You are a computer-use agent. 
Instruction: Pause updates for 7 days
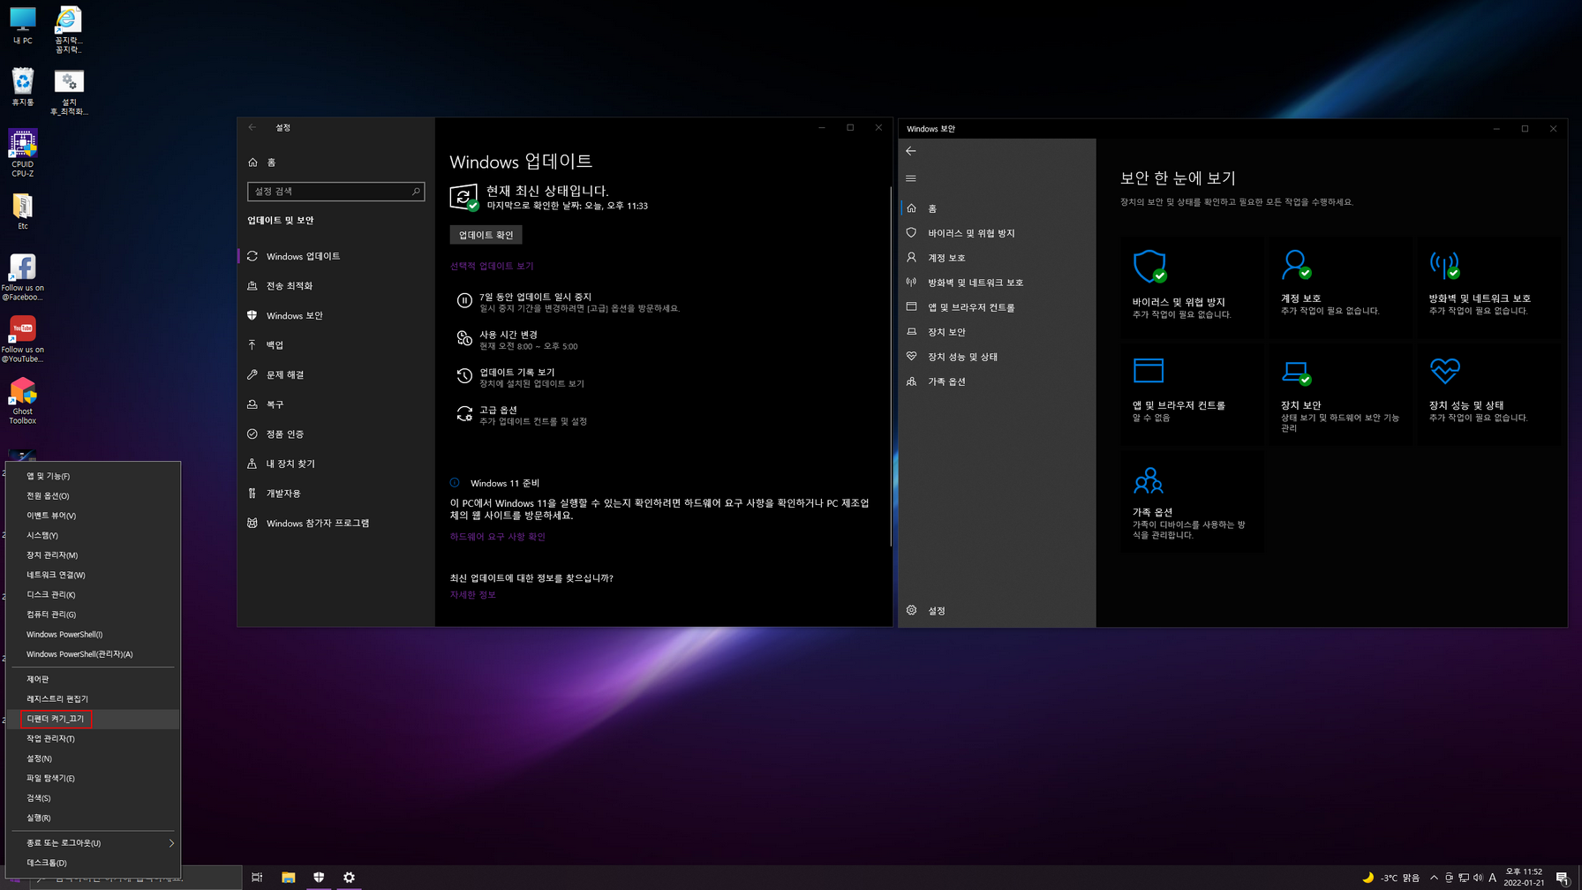[569, 302]
